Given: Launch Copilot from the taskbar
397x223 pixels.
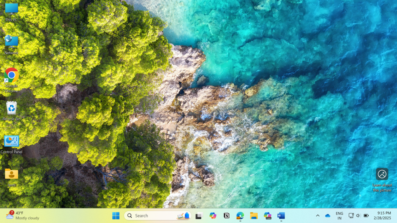Looking at the screenshot, I should point(213,216).
